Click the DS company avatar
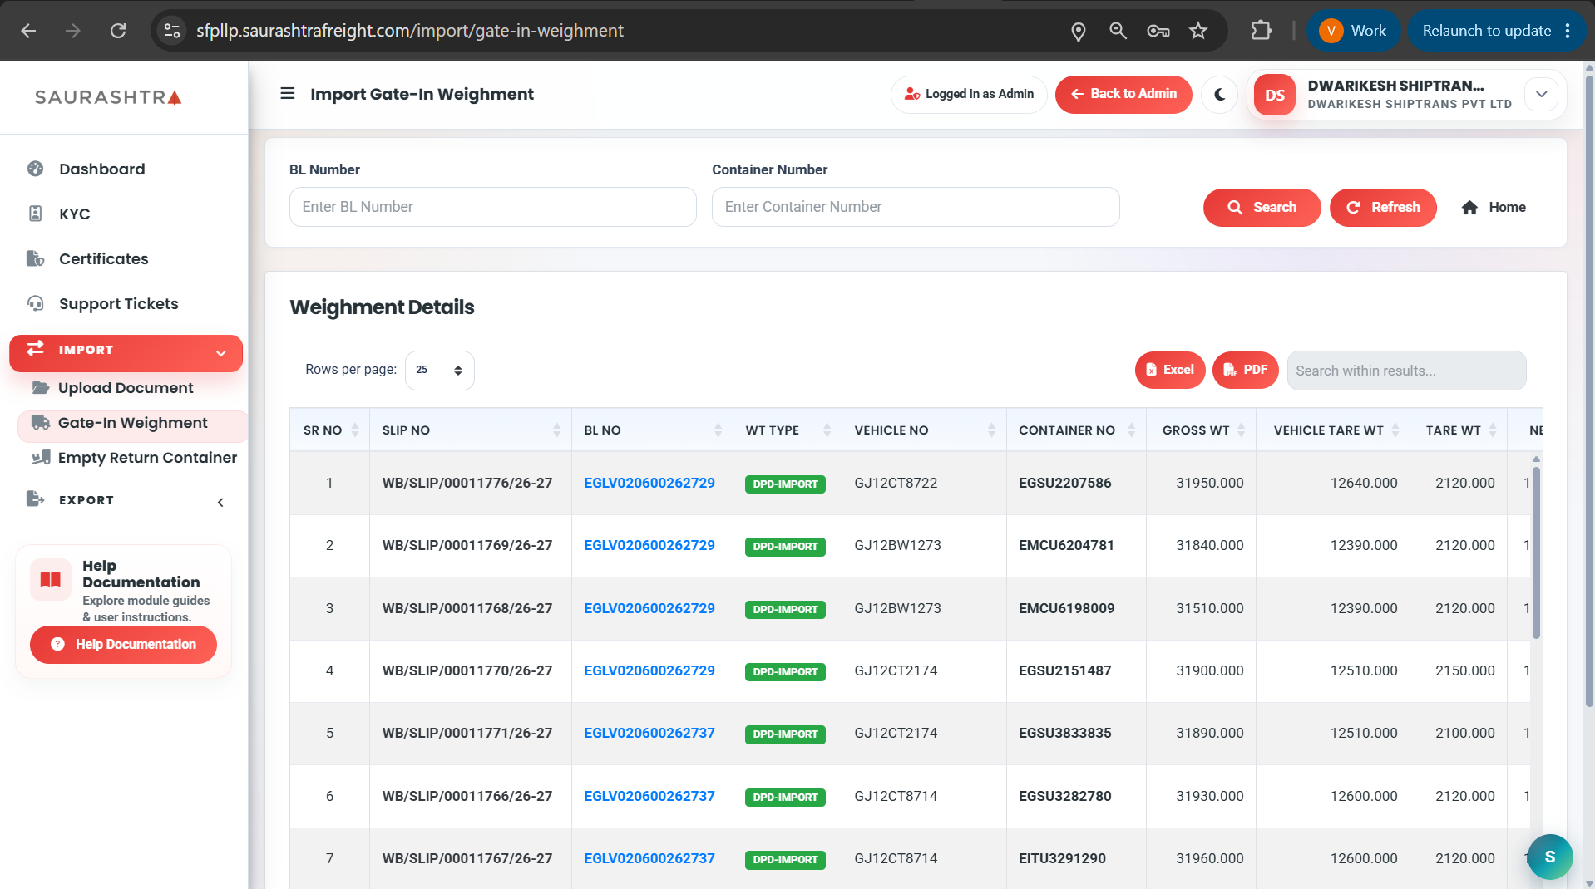1595x889 pixels. (x=1275, y=95)
